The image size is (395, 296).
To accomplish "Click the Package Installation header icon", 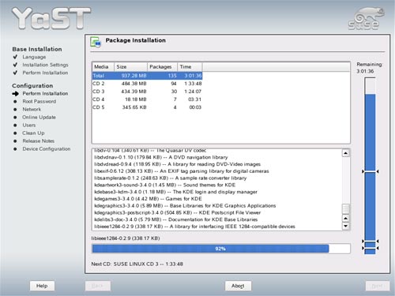I will [96, 43].
